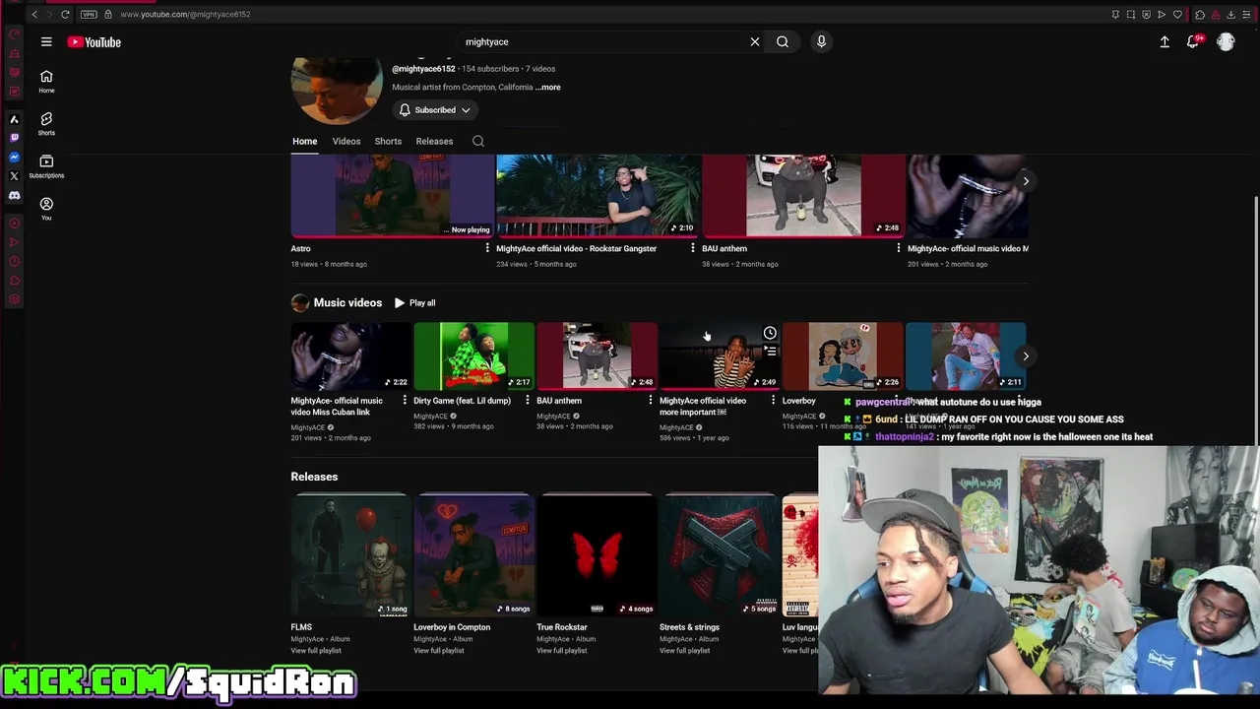The image size is (1260, 709).
Task: Switch to the Home tab
Action: point(305,141)
